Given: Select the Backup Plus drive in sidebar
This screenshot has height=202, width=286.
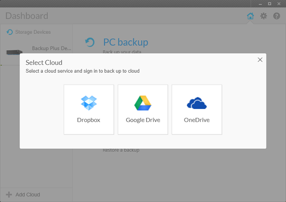Looking at the screenshot, I should tap(51, 48).
